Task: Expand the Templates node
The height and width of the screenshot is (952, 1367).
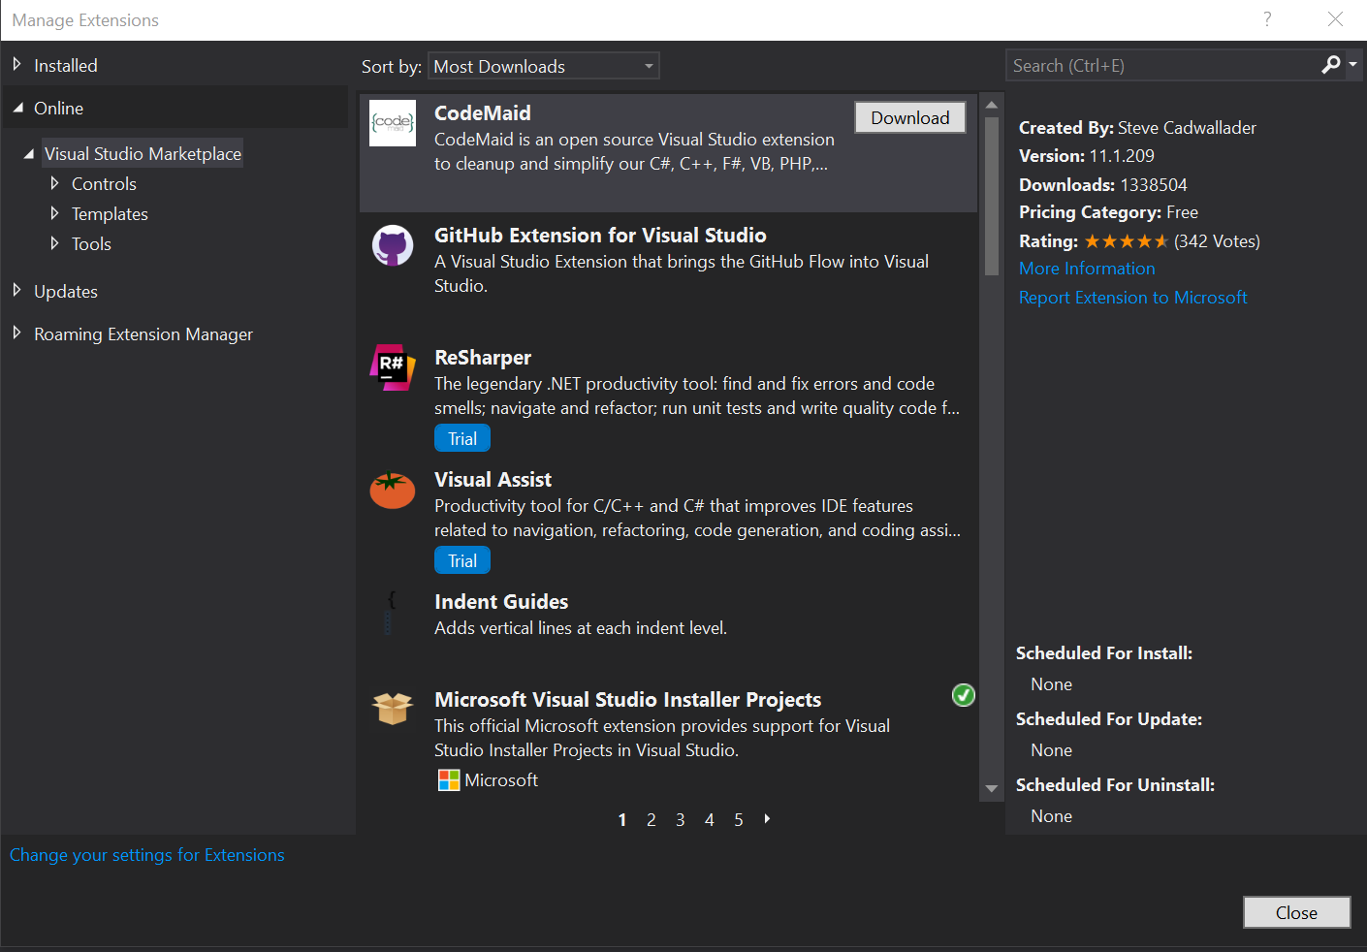Action: point(54,213)
